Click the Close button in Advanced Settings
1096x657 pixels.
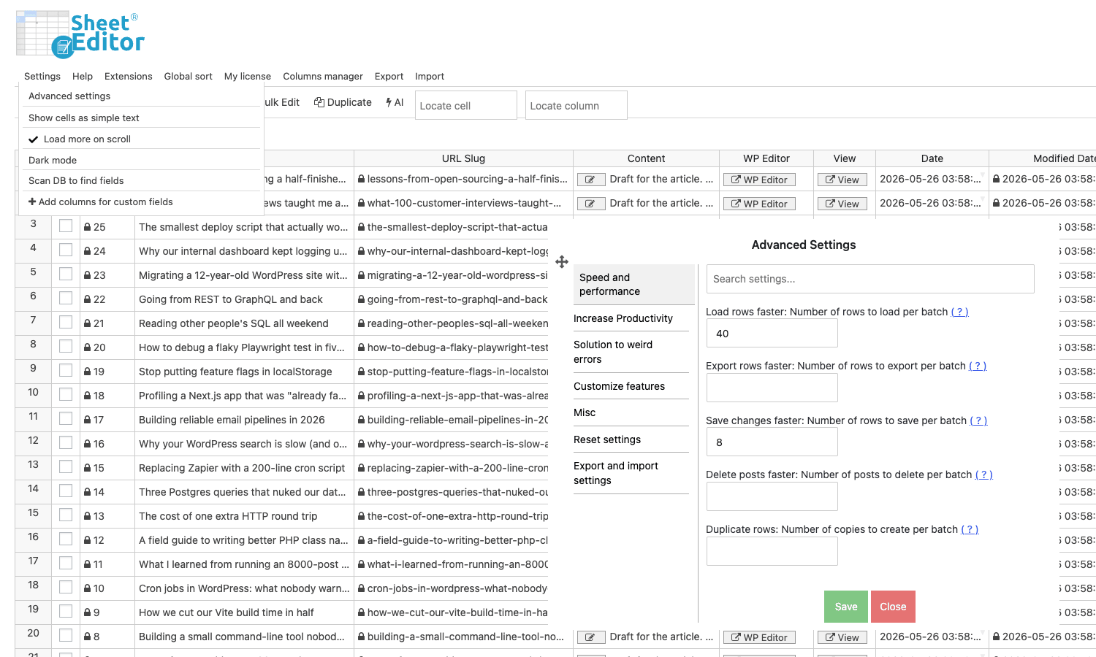pos(893,607)
